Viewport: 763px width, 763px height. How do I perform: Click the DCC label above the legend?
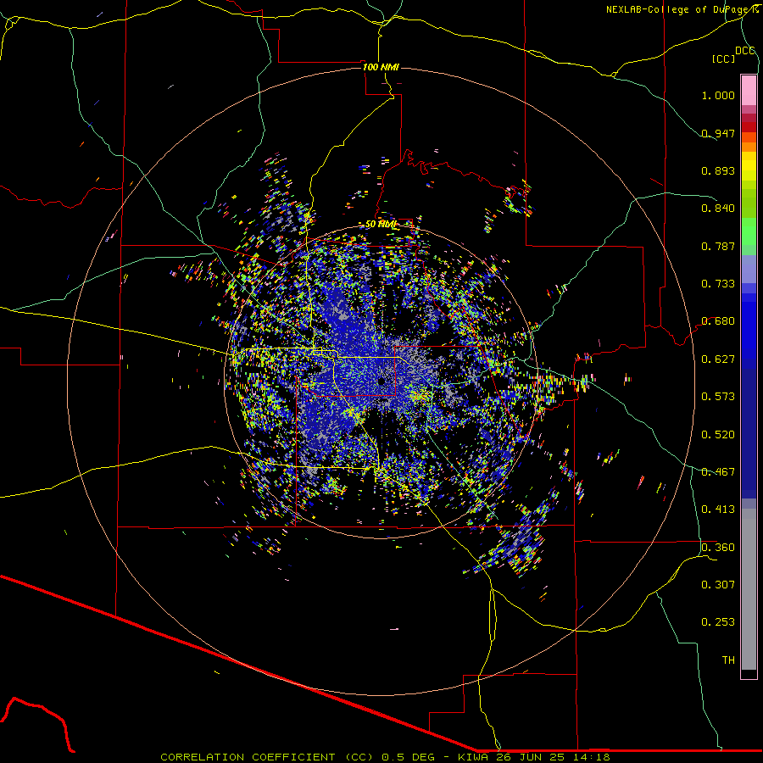744,51
